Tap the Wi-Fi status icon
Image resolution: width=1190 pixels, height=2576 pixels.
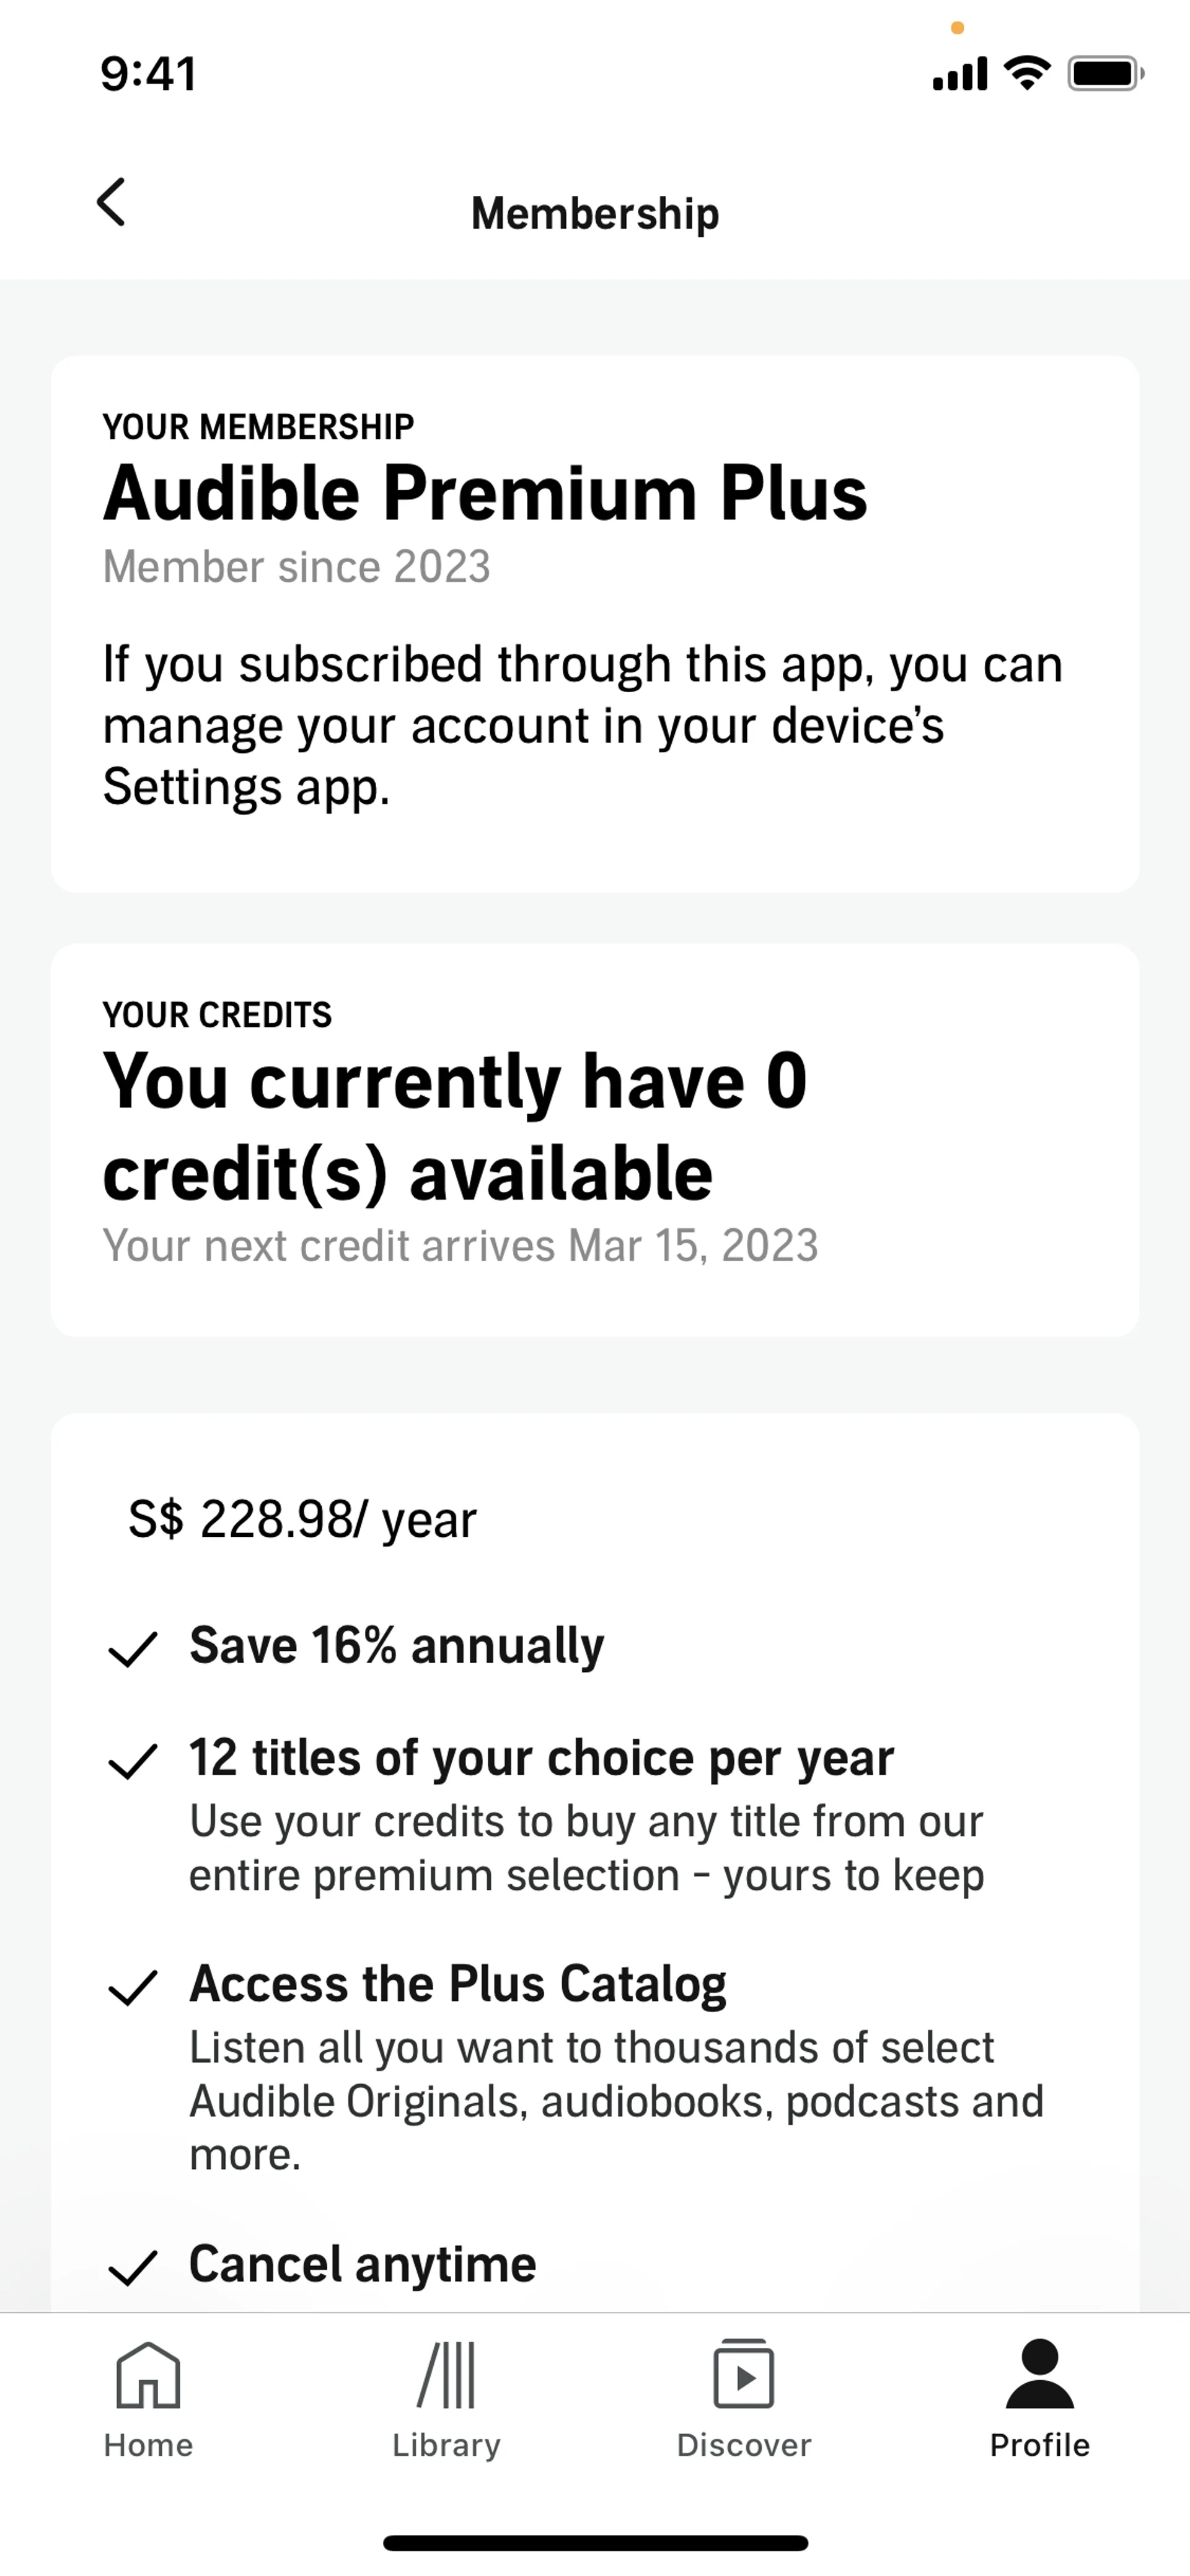pos(1027,73)
